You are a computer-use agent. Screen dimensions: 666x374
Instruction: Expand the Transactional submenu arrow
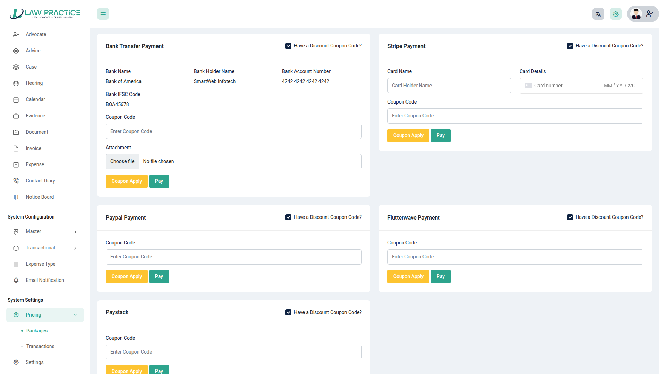coord(75,248)
